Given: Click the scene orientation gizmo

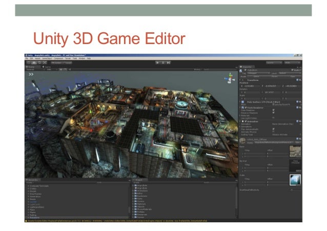Looking at the screenshot, I should 230,78.
